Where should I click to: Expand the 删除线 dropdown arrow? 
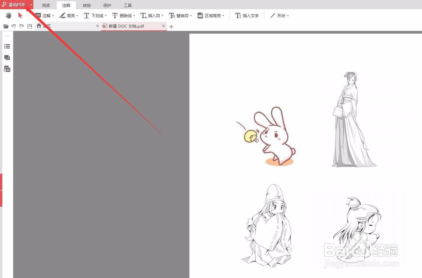click(x=134, y=16)
